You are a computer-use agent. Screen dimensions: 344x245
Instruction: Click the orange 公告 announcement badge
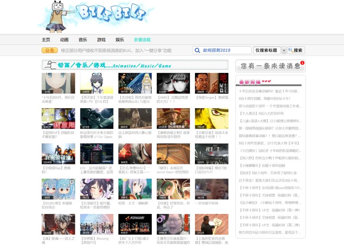(49, 50)
